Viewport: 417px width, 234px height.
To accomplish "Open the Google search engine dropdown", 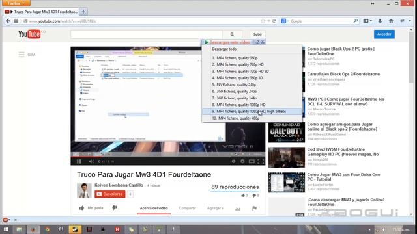I will click(285, 21).
